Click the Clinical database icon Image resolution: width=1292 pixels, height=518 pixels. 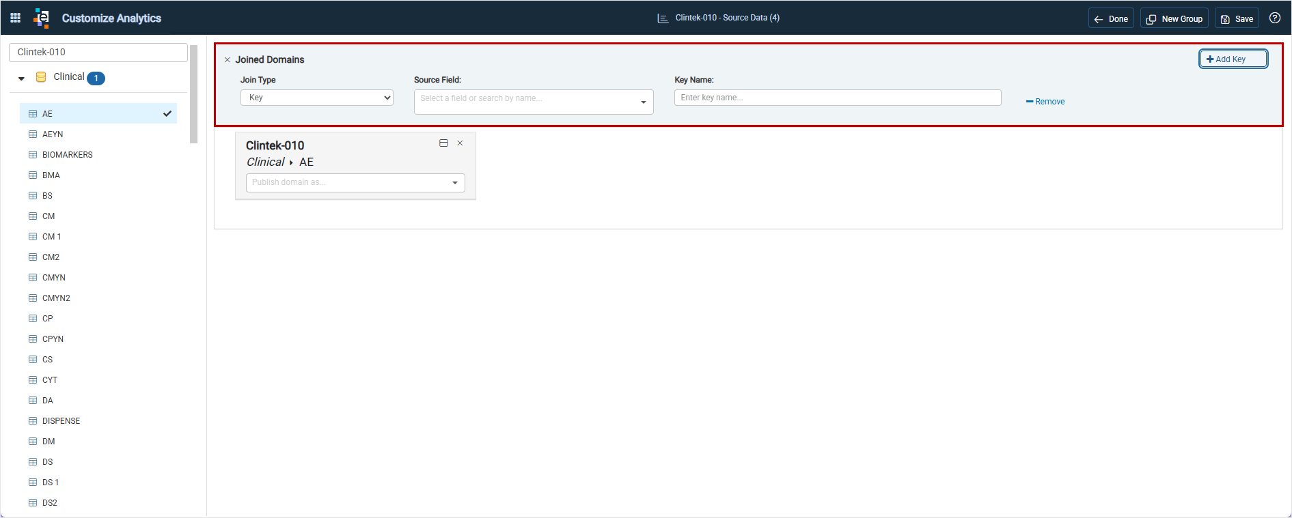(x=41, y=77)
